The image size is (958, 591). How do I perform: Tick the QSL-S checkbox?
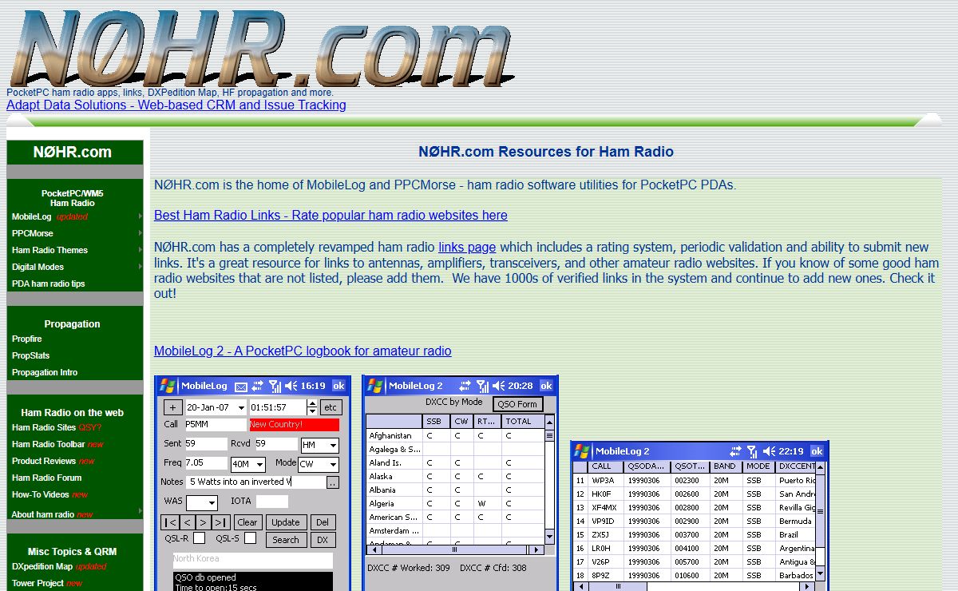tap(250, 538)
